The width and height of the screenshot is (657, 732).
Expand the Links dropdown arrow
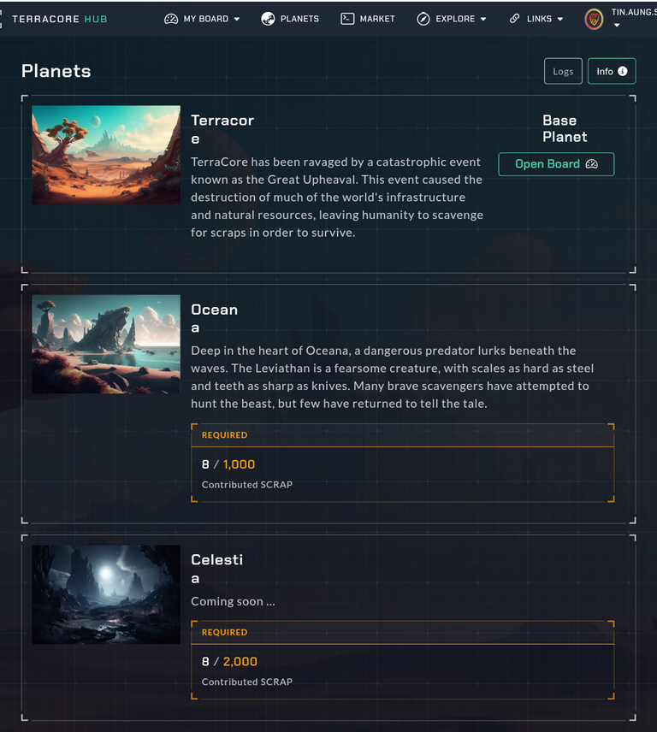(x=559, y=19)
